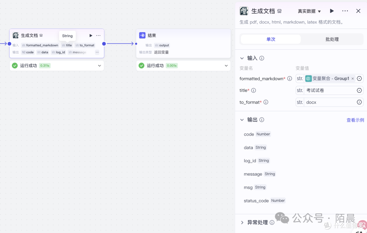Collapse the 输出 section
Screen dimensions: 367x233
pyautogui.click(x=242, y=120)
